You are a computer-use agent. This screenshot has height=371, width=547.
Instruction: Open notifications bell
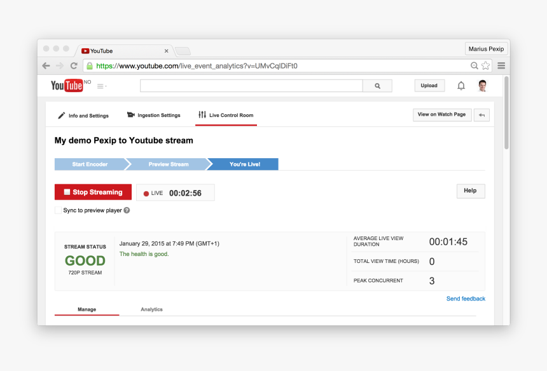pyautogui.click(x=461, y=86)
